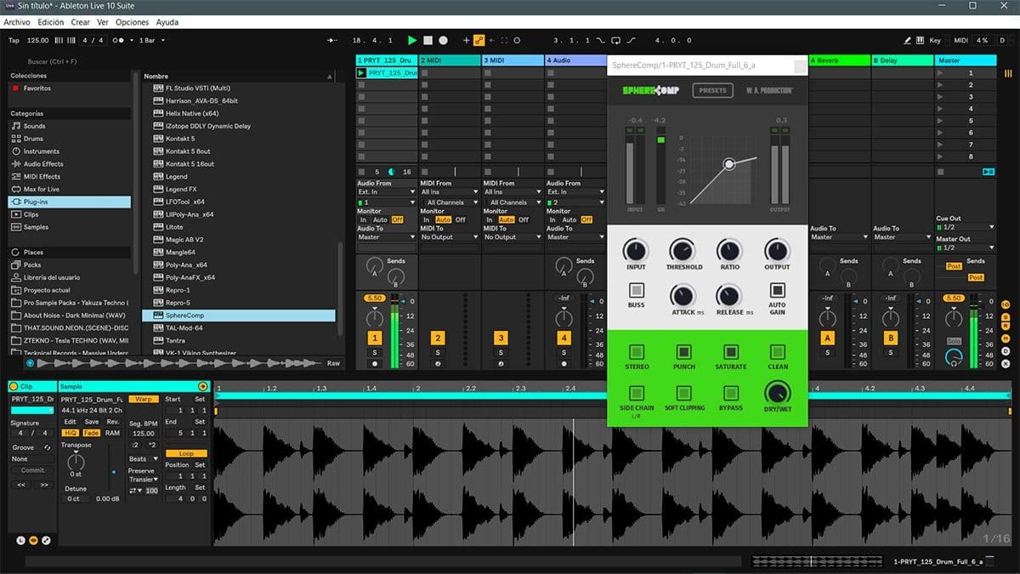Open Packs under Places

(x=69, y=264)
